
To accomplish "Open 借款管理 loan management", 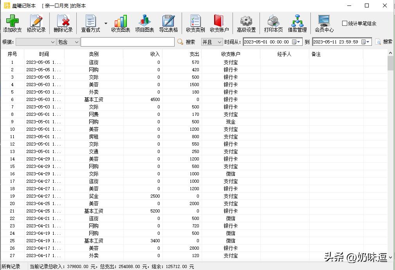I will pos(297,23).
